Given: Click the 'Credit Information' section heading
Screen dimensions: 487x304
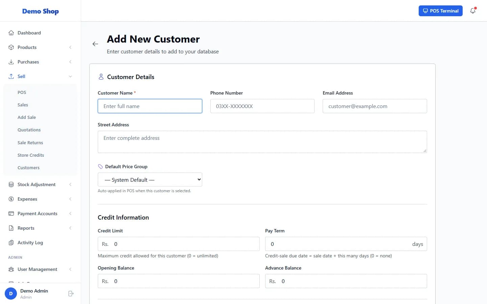Looking at the screenshot, I should click(123, 218).
